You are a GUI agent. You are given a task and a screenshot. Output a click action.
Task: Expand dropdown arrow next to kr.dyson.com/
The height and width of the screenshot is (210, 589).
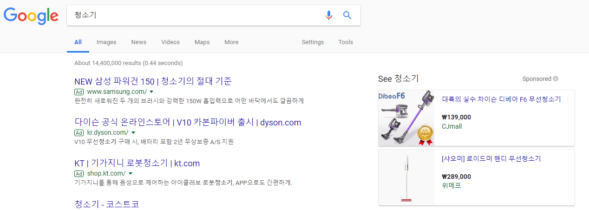[132, 133]
